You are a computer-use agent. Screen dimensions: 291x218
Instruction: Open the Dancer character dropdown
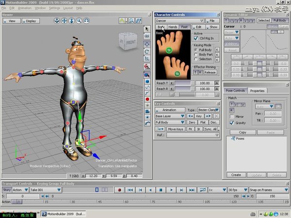click(170, 21)
